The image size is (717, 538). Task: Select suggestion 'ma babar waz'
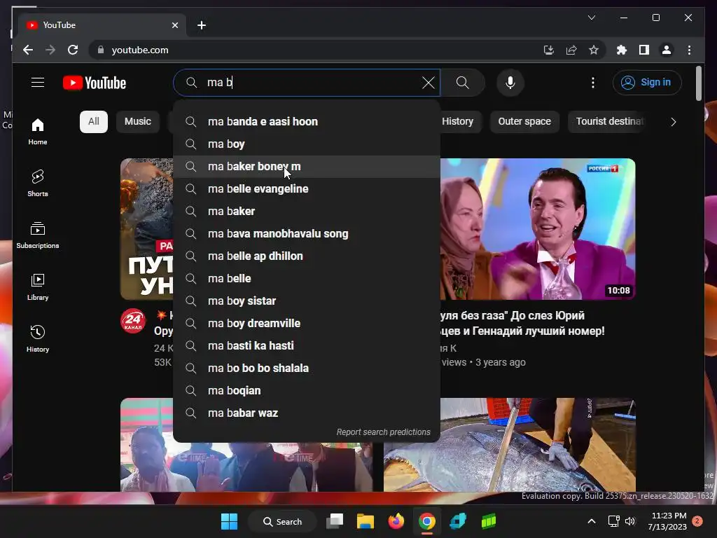307,413
